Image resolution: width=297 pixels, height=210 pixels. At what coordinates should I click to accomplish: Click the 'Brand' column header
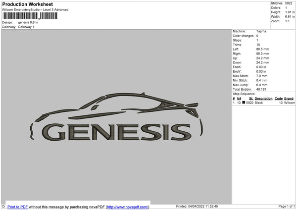[289, 99]
